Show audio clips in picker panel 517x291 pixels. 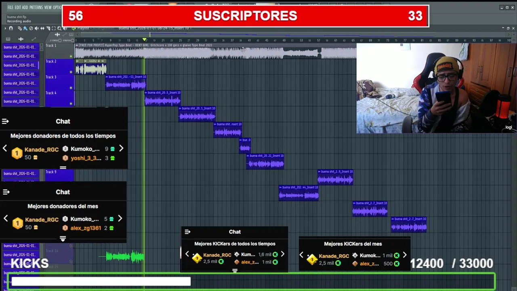click(21, 39)
